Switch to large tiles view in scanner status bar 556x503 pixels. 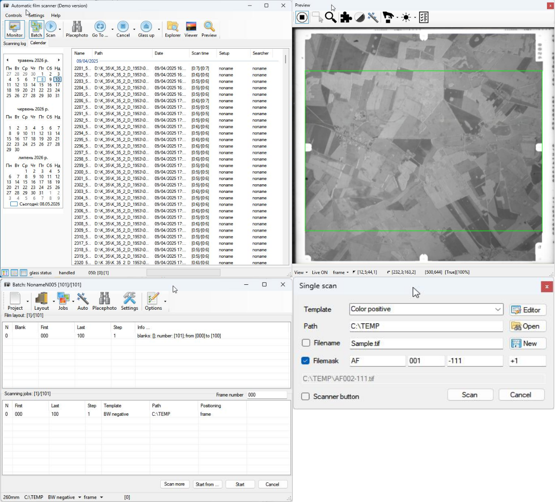coord(5,273)
